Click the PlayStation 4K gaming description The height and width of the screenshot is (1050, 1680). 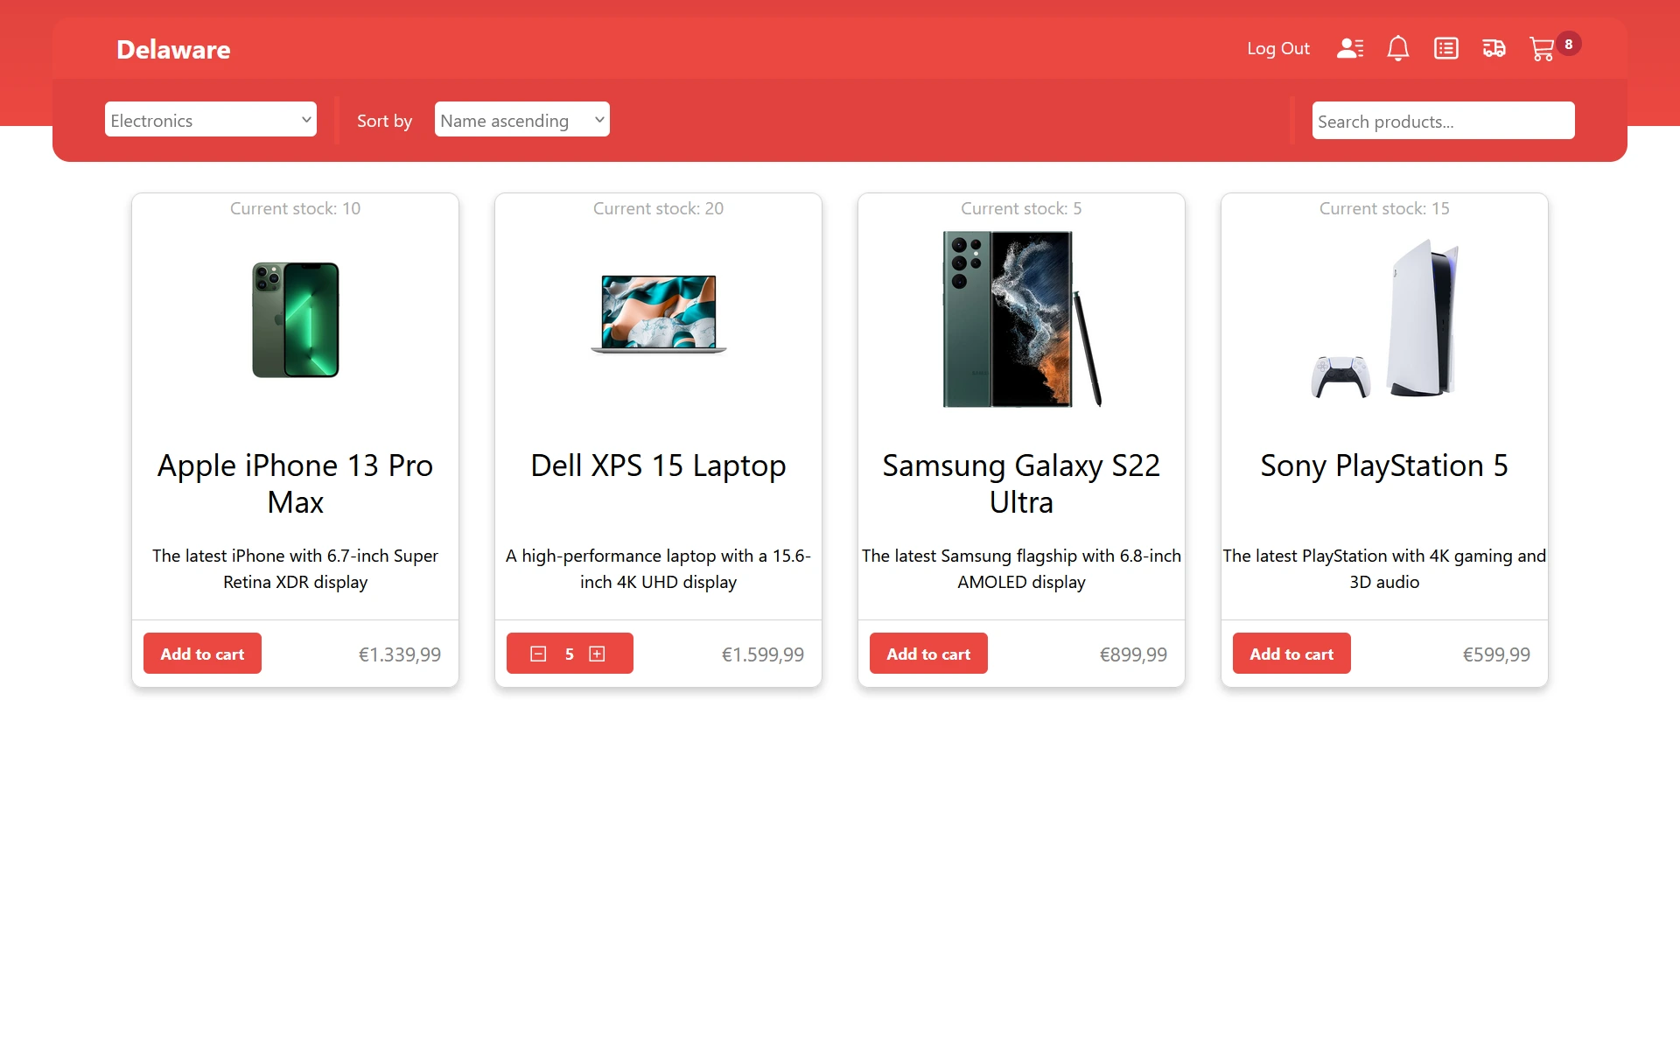(x=1384, y=569)
